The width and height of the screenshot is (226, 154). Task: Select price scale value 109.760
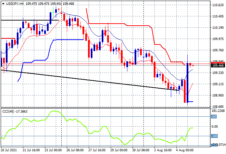click(218, 50)
